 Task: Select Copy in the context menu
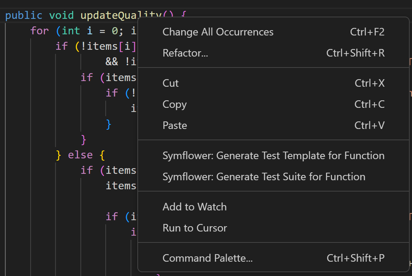point(273,104)
